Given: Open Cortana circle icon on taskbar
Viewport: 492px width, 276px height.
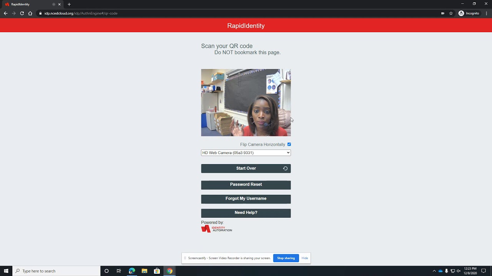Looking at the screenshot, I should tap(106, 271).
